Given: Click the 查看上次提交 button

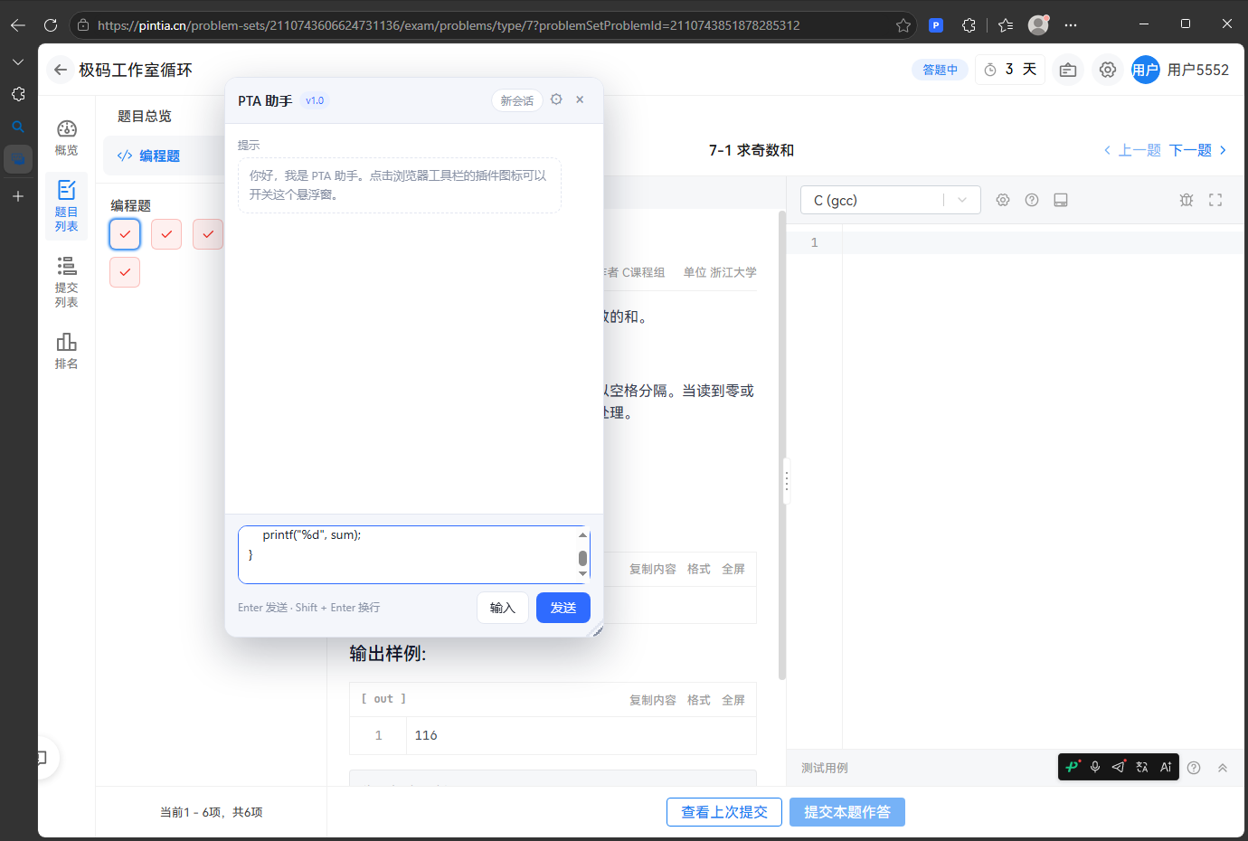Looking at the screenshot, I should point(724,812).
